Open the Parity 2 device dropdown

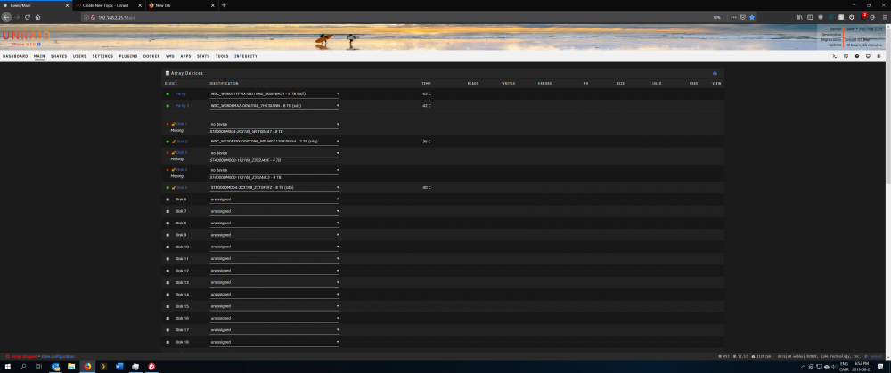click(x=274, y=106)
